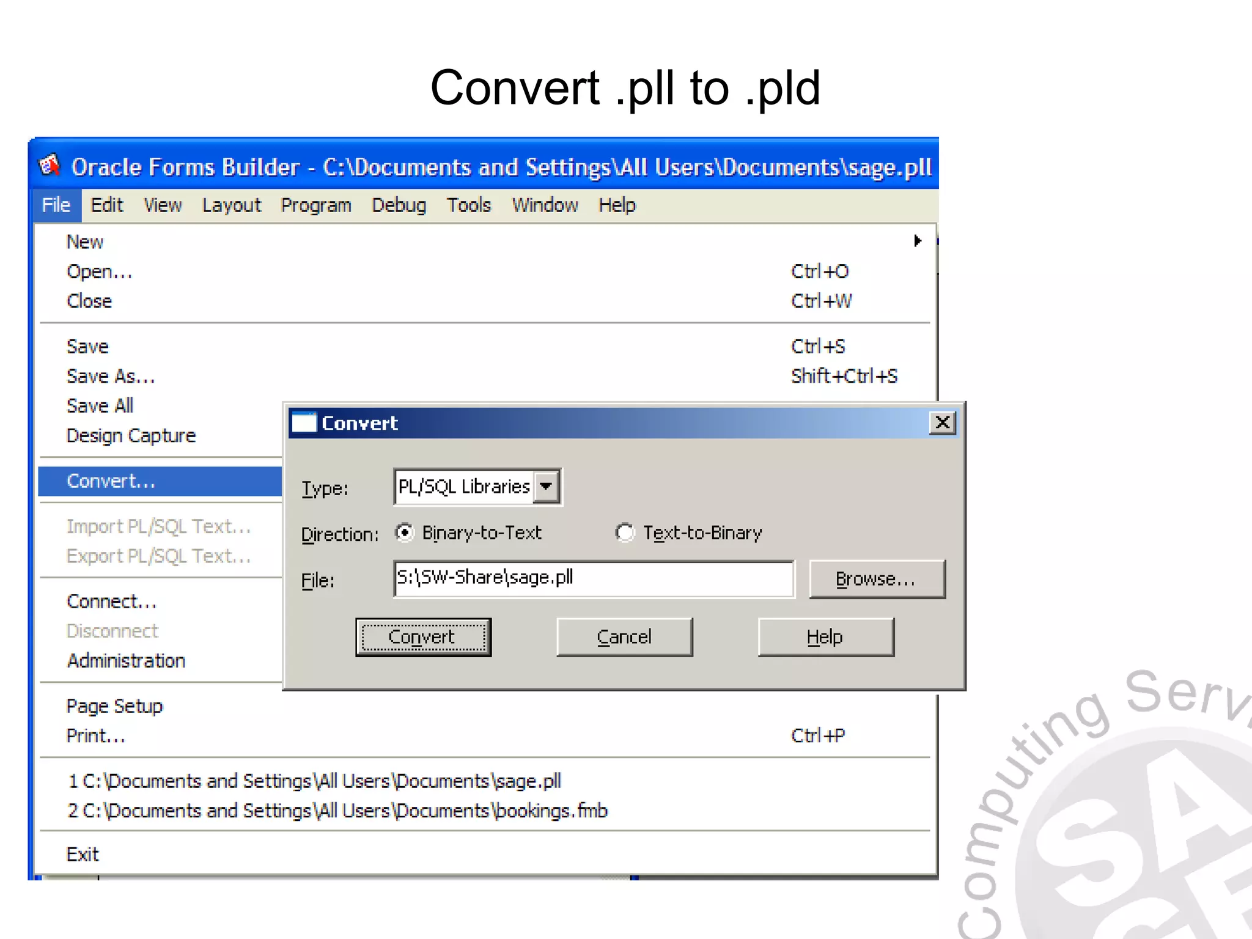This screenshot has height=939, width=1252.
Task: Open the Program menu
Action: 316,205
